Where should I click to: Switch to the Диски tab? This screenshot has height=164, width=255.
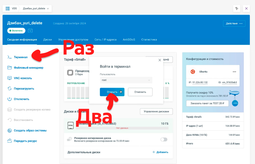pyautogui.click(x=47, y=40)
